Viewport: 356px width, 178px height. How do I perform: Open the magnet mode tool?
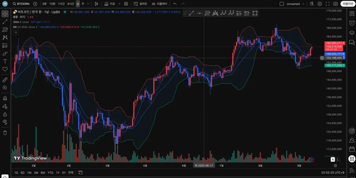tap(5, 98)
